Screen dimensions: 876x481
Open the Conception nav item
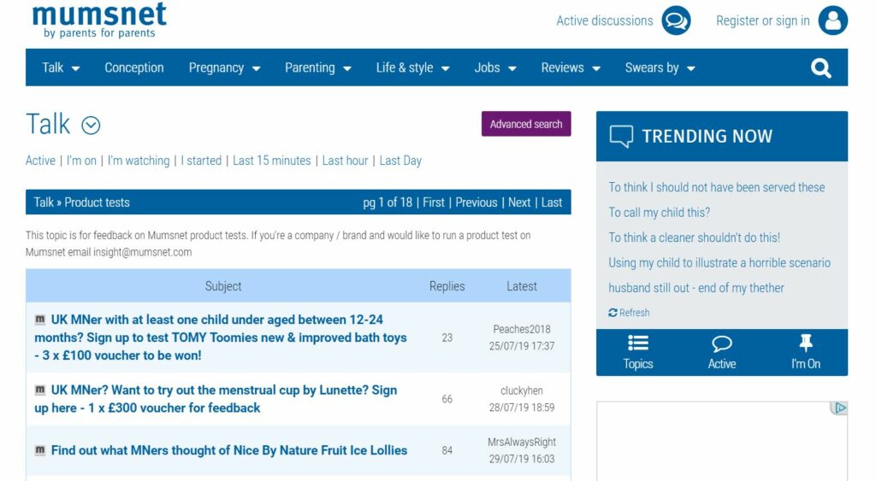click(x=134, y=68)
